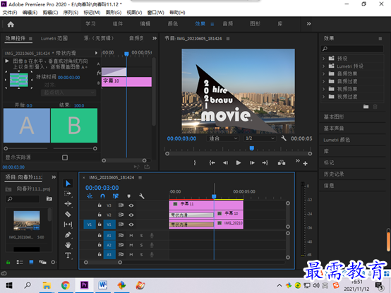The width and height of the screenshot is (391, 293).
Task: Expand the Lumetri Presets folder
Action: [x=324, y=66]
